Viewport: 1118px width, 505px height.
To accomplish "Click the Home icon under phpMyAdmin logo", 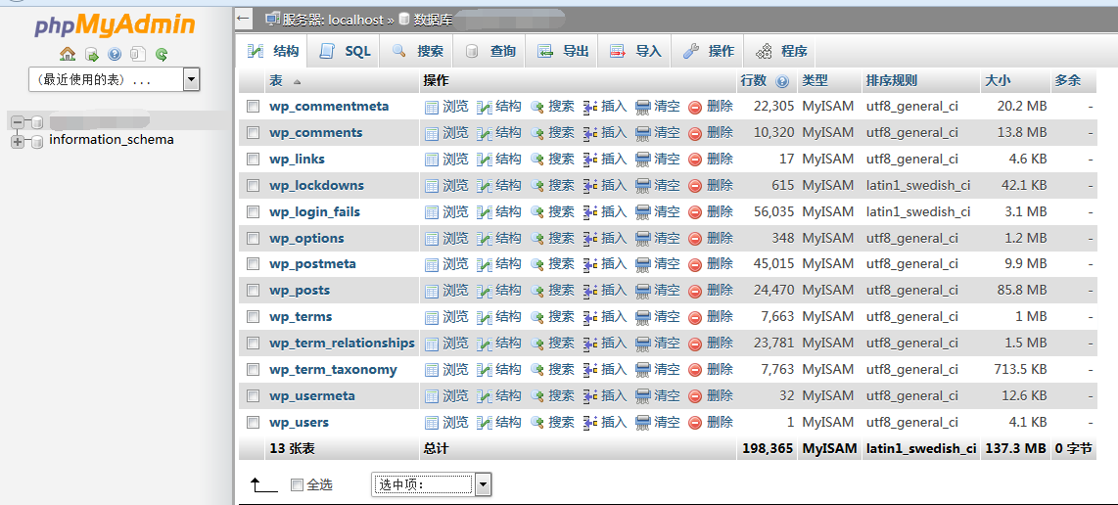I will (68, 54).
